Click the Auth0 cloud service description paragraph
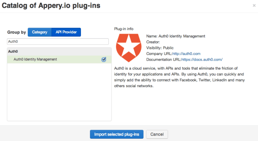This screenshot has height=141, width=258. [179, 77]
